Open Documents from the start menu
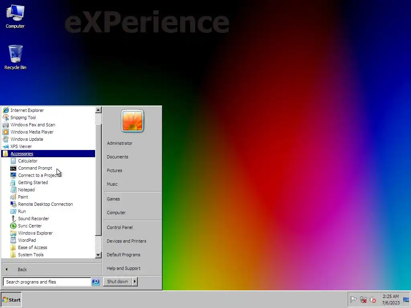 coord(118,157)
